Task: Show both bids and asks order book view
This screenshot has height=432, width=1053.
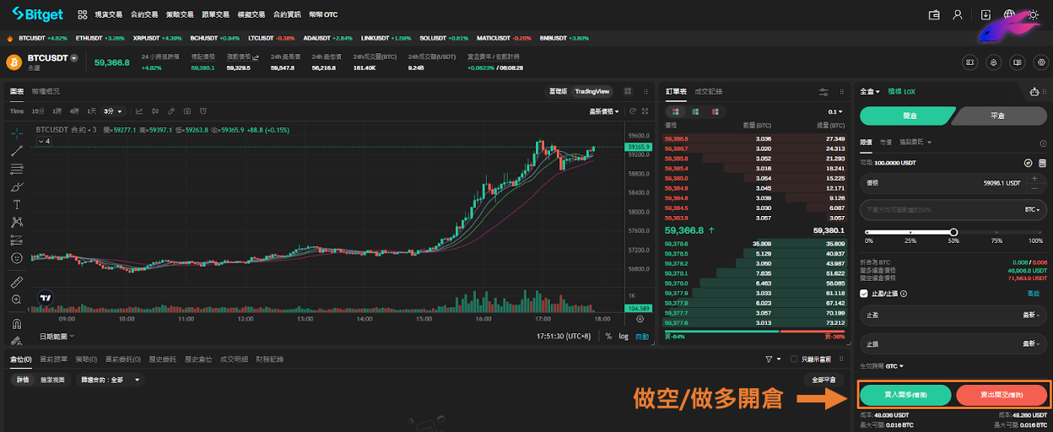Action: click(x=673, y=111)
